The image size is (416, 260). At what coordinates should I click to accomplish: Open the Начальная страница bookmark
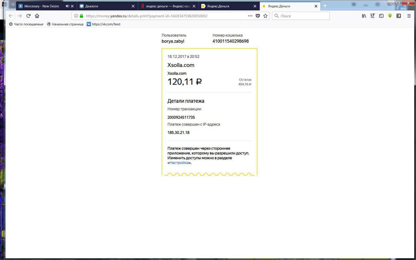65,24
